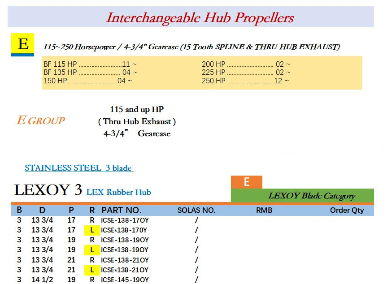Viewport: 387px width, 284px height.
Task: Click the LEX Rubber Hub label
Action: coord(119,192)
